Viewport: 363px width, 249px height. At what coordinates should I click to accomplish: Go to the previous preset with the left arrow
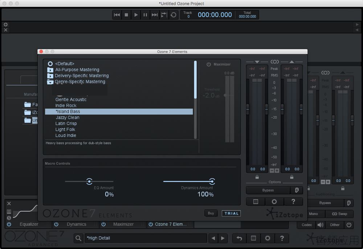coord(213,238)
